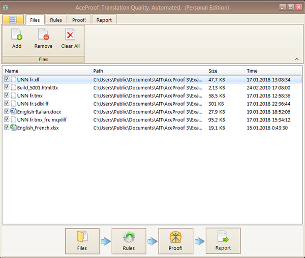This screenshot has height=258, width=305.
Task: Click the time 17.01.2018 15:34:12
Action: coord(268,120)
